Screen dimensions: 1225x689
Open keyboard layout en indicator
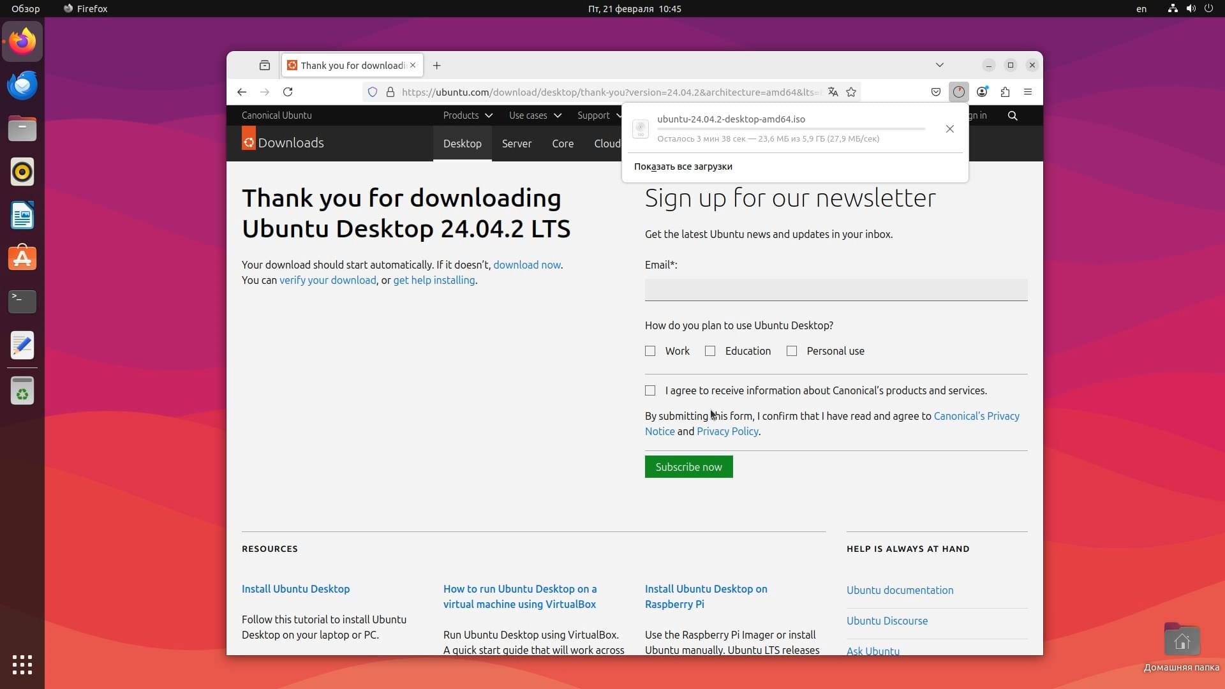[1141, 9]
